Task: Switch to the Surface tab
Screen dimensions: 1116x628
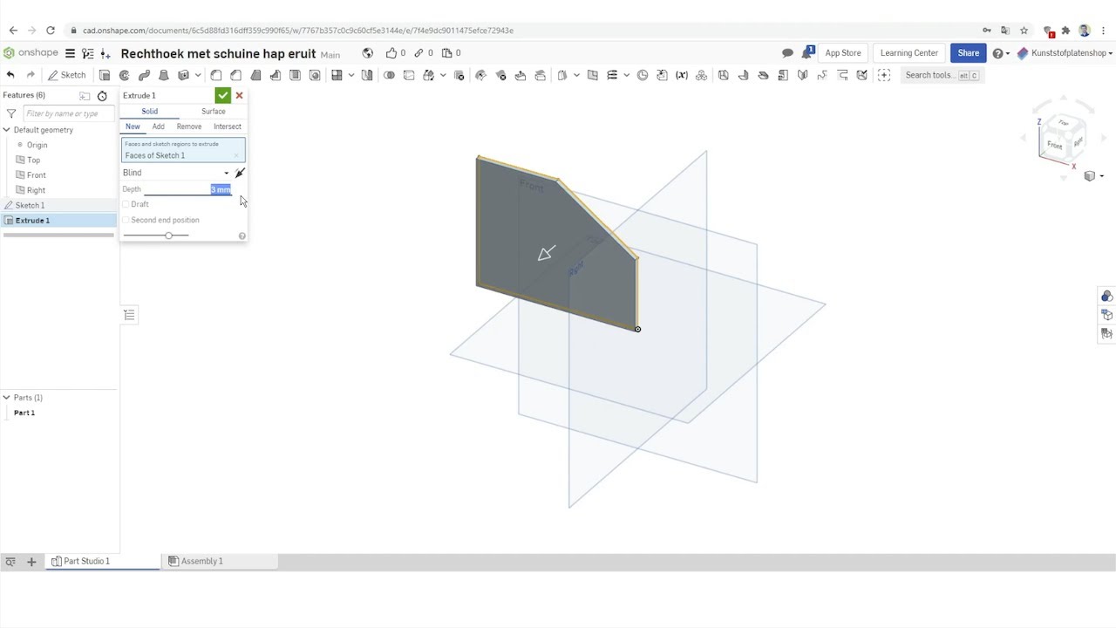Action: click(214, 112)
